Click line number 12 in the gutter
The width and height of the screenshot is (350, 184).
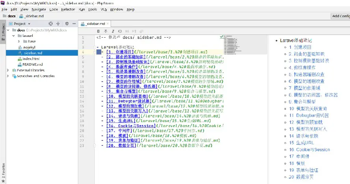click(82, 91)
